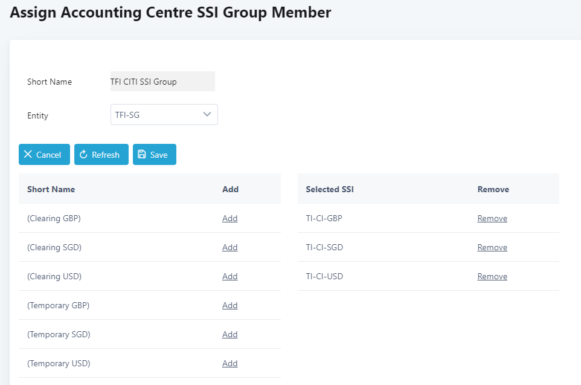Image resolution: width=581 pixels, height=385 pixels.
Task: Open the Entity dropdown showing TFI-SG
Action: point(164,115)
